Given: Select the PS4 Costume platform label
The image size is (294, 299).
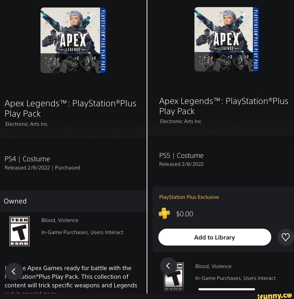Looking at the screenshot, I should [x=27, y=159].
